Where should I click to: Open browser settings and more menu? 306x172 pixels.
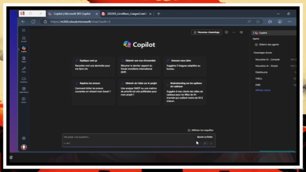(x=290, y=21)
